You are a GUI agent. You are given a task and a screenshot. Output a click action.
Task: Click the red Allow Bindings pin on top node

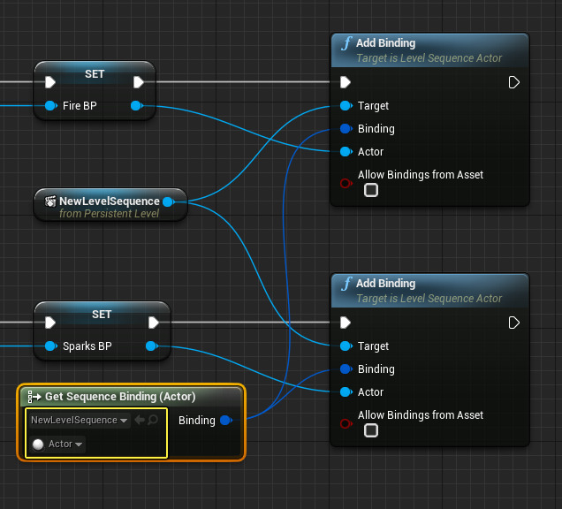click(346, 183)
